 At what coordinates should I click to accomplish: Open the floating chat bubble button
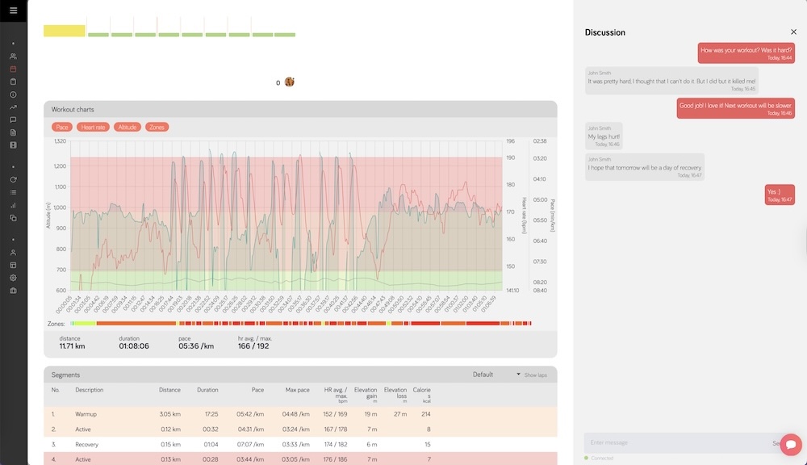[x=790, y=445]
